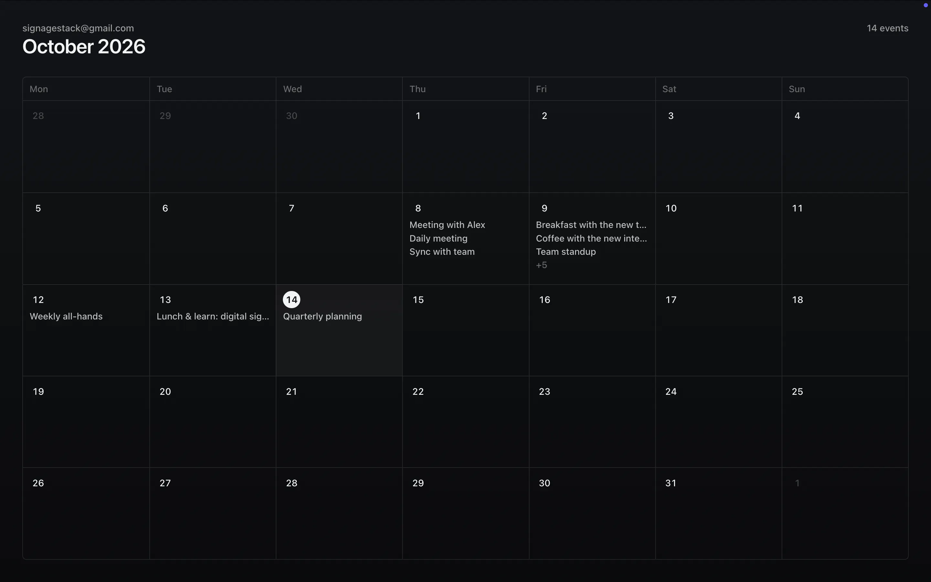Select the highlighted date 14
Screen dimensions: 931x582
(292, 300)
